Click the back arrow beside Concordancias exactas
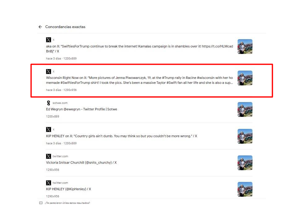The width and height of the screenshot is (297, 222). pos(40,27)
